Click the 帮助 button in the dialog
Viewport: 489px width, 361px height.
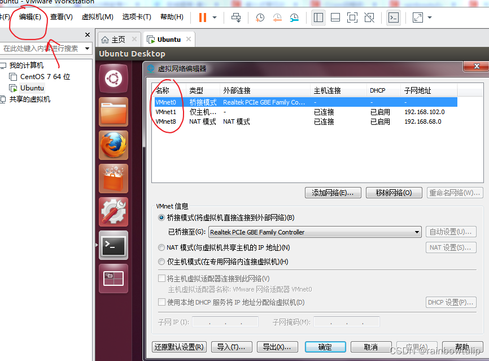point(462,347)
